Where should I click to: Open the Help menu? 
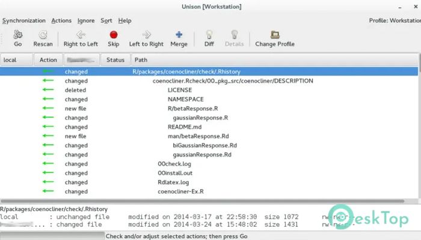coord(125,20)
